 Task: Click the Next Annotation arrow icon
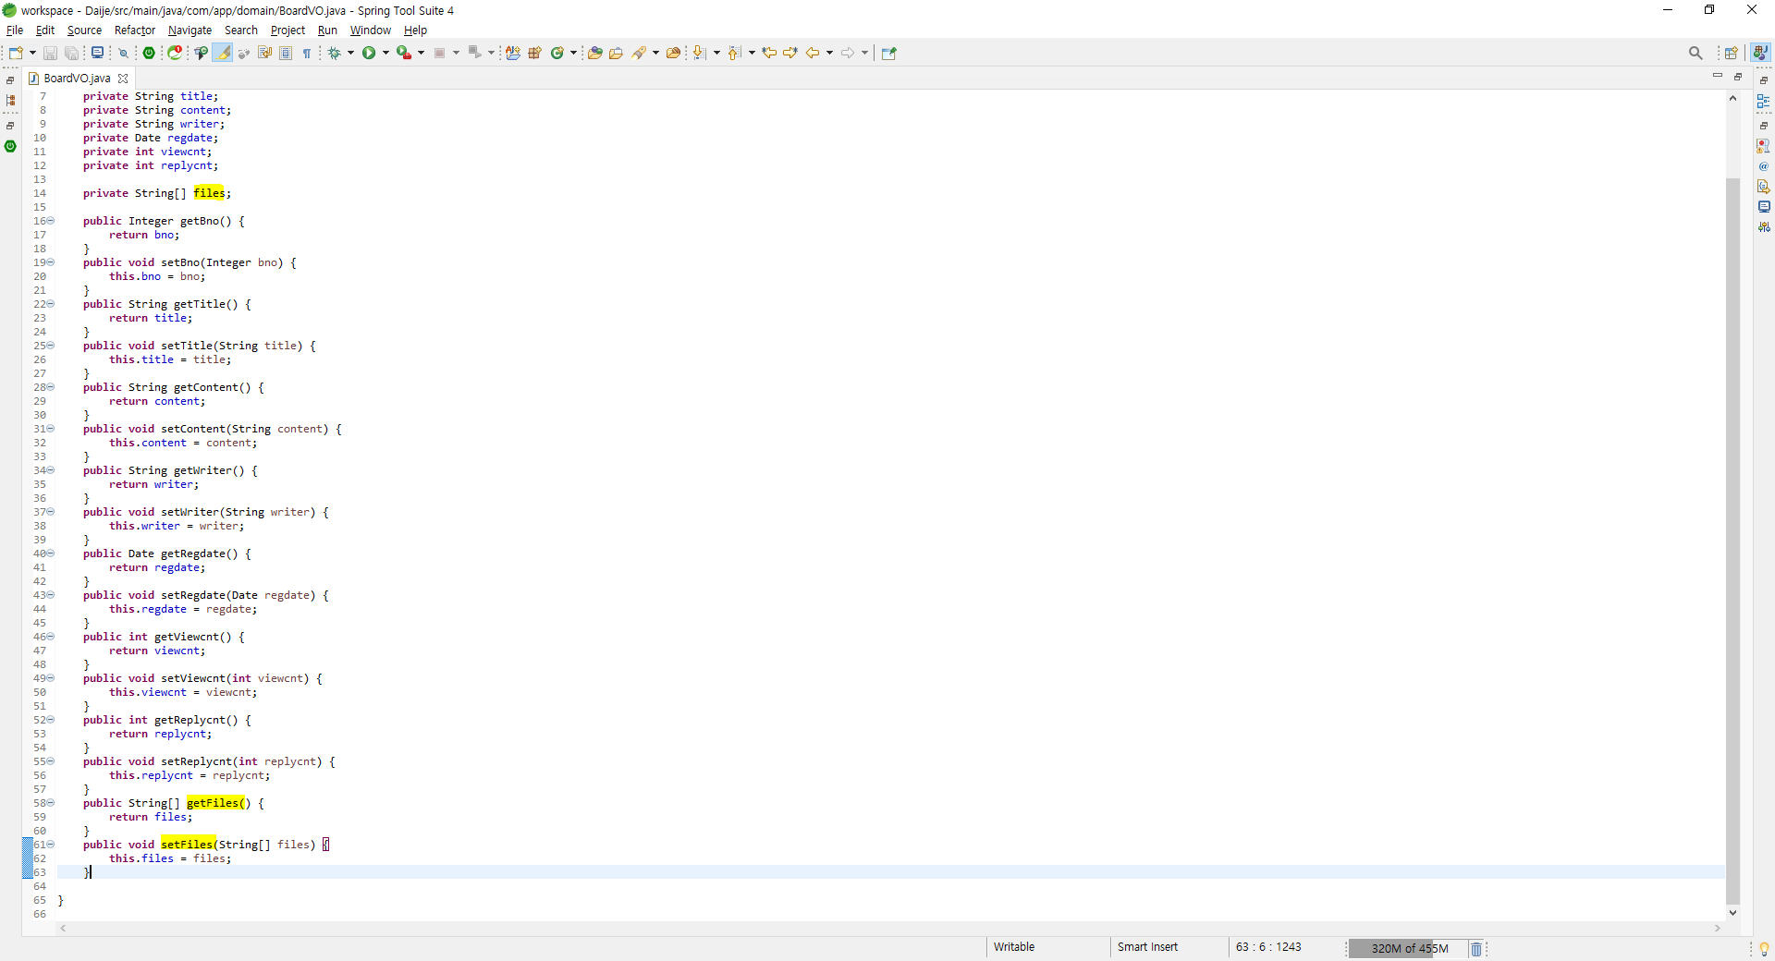point(700,53)
